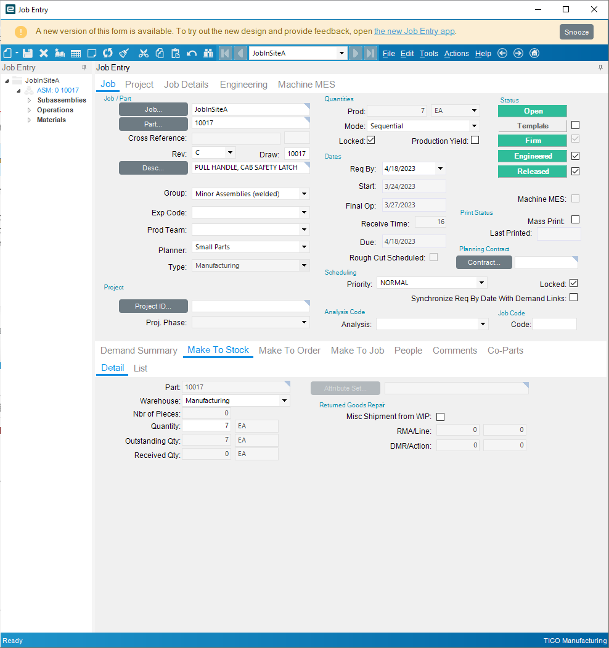Switch to the Make To Order tab
This screenshot has height=648, width=609.
coord(290,351)
